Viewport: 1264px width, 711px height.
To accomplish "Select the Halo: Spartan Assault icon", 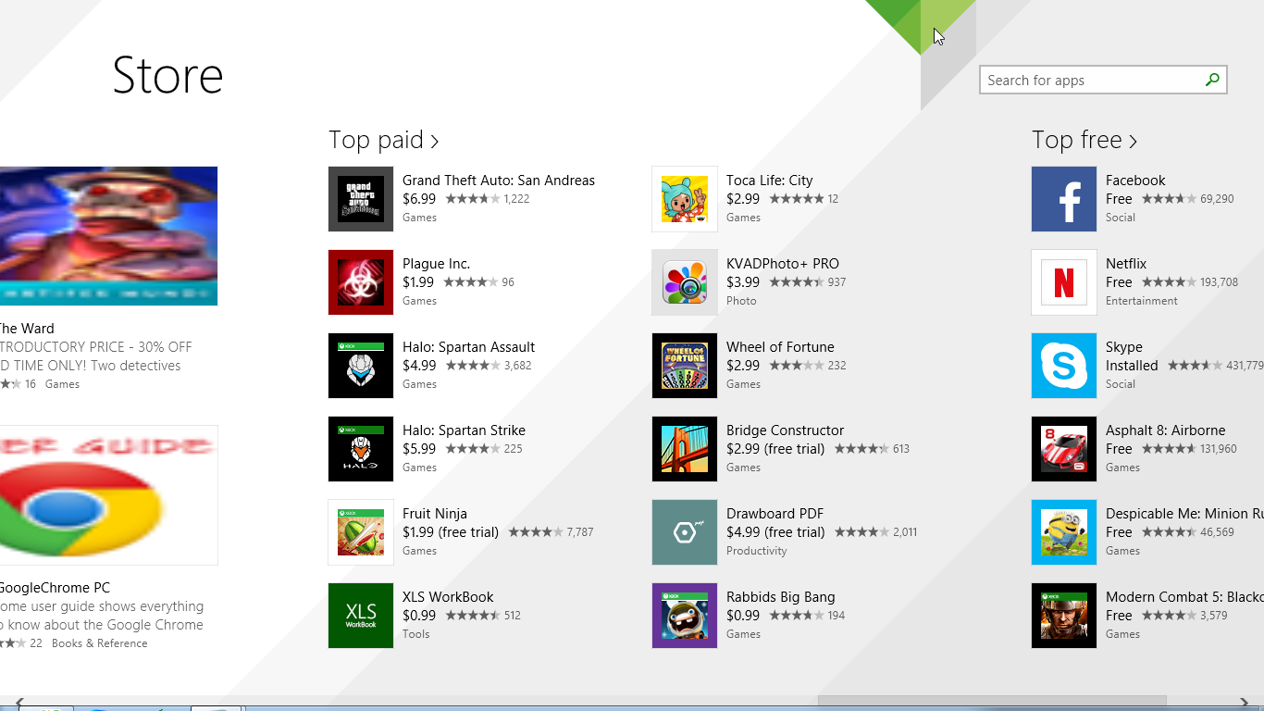I will pos(361,366).
